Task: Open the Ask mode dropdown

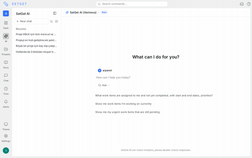Action: (x=104, y=85)
